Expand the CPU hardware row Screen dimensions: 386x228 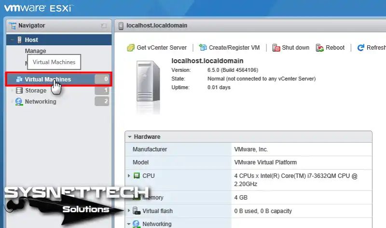(x=129, y=175)
